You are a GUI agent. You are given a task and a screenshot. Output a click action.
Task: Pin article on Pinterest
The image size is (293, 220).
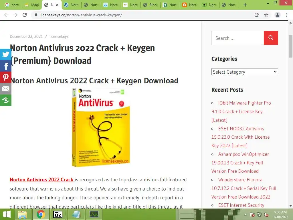(x=6, y=77)
